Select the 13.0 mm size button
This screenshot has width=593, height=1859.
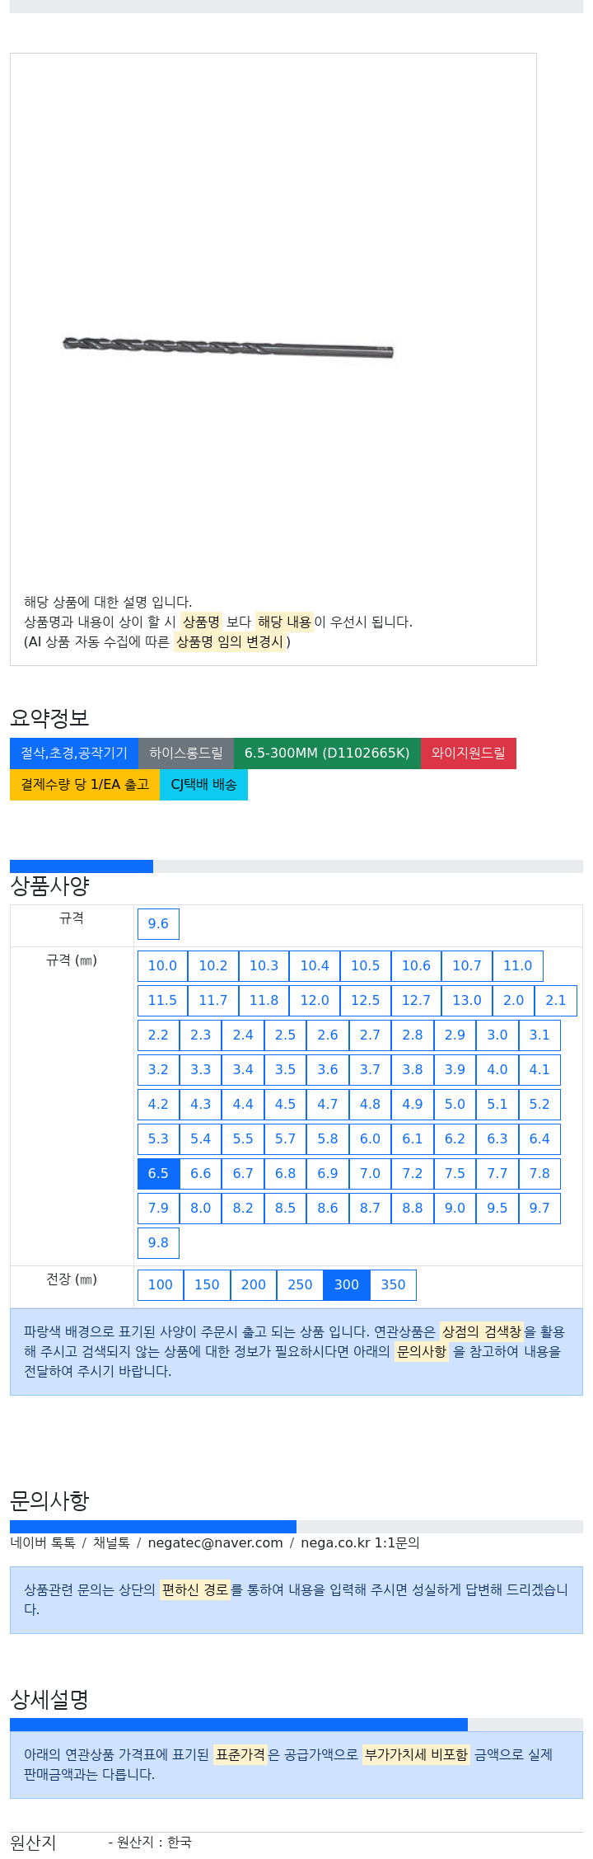tap(467, 1000)
